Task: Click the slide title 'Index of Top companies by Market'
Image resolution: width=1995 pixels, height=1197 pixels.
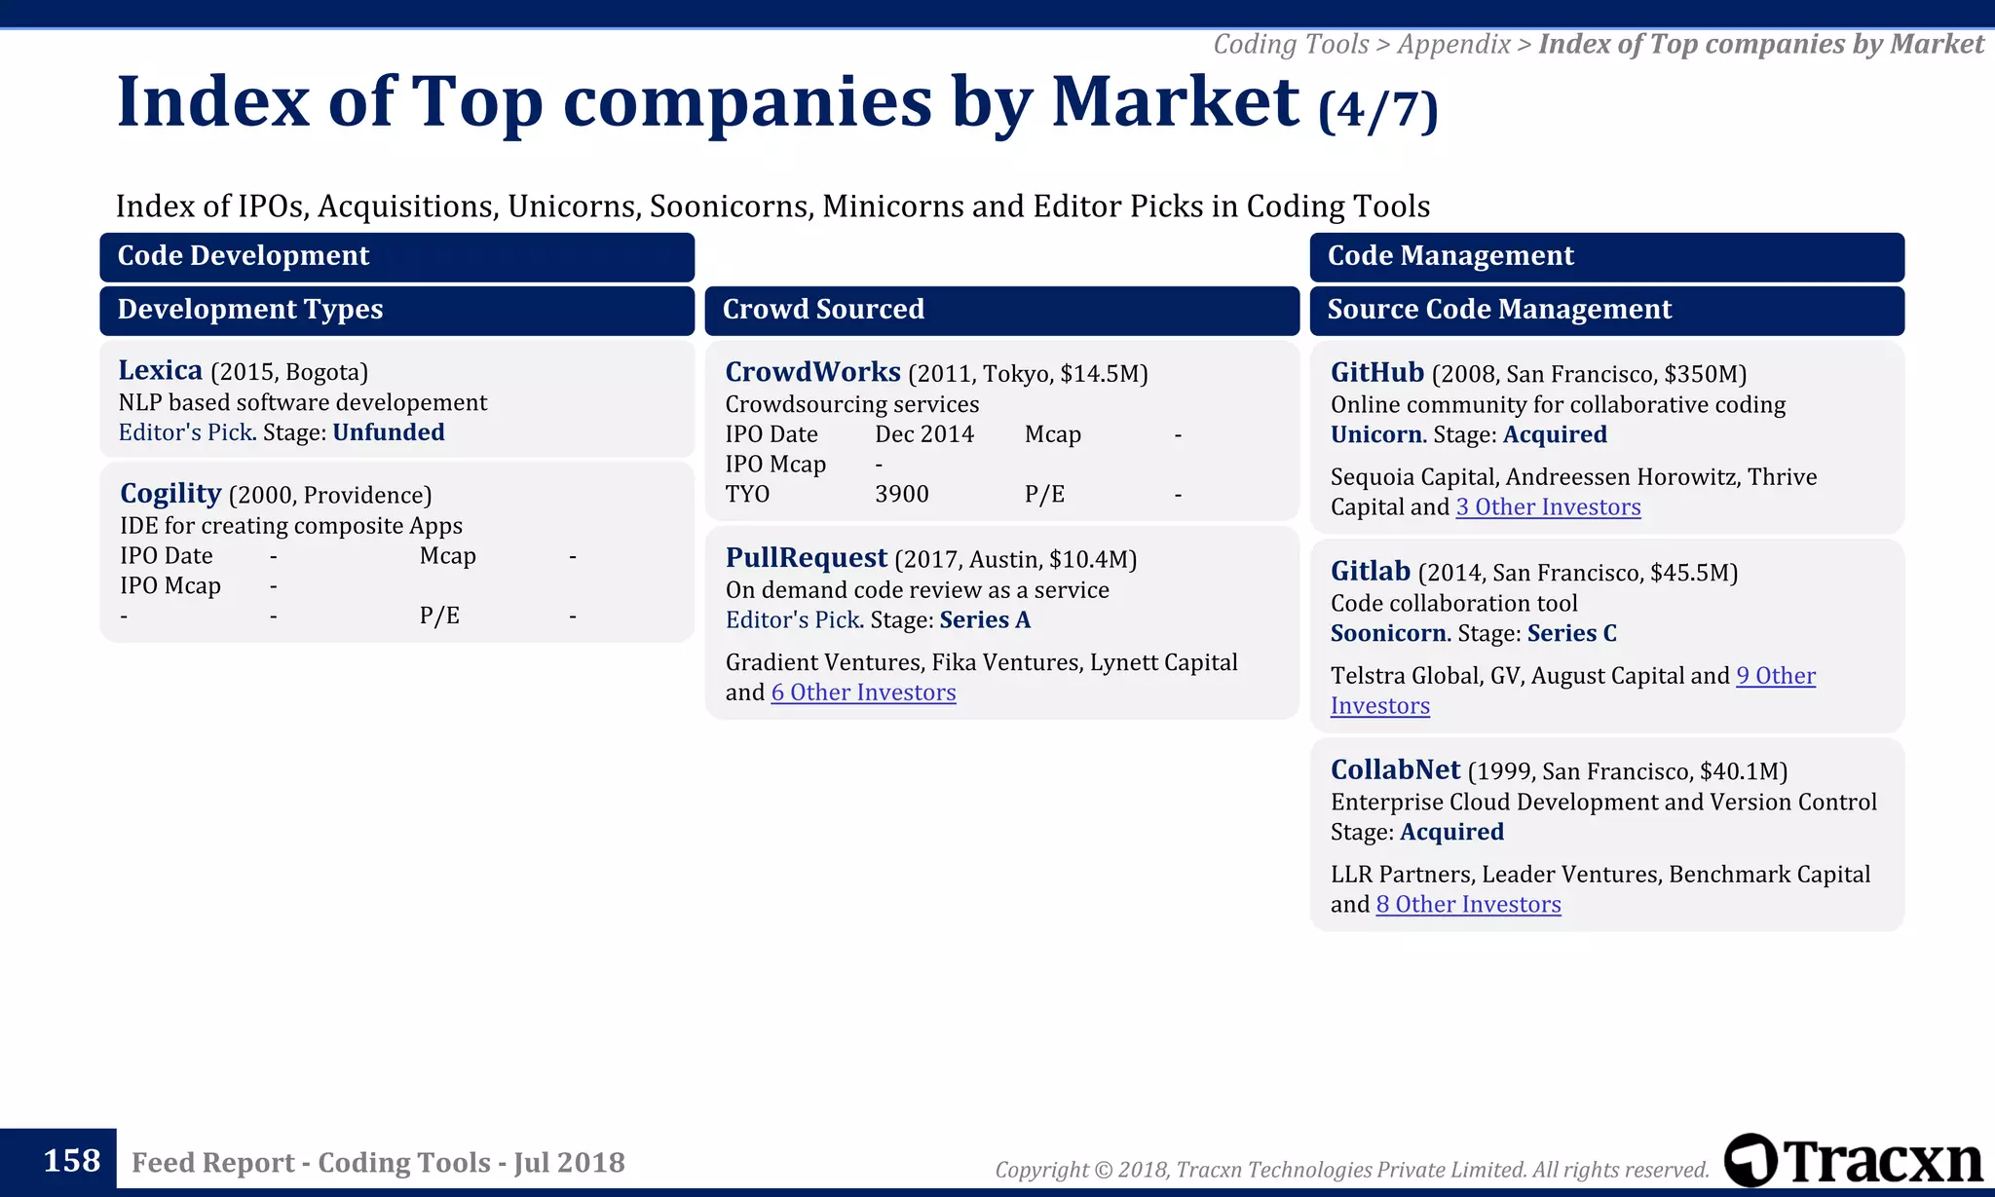Action: point(708,101)
